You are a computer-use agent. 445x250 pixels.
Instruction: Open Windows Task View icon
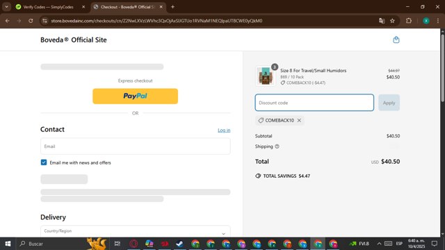(x=118, y=244)
